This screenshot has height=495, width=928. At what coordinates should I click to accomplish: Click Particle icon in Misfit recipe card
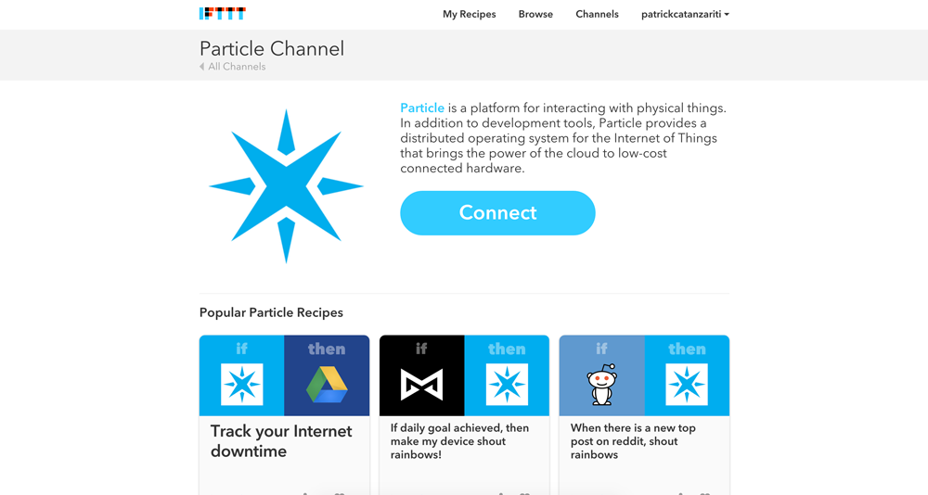pos(507,385)
